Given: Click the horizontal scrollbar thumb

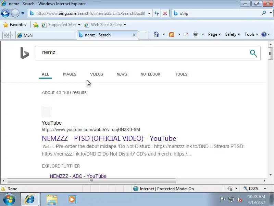Looking at the screenshot, I should [91, 181].
